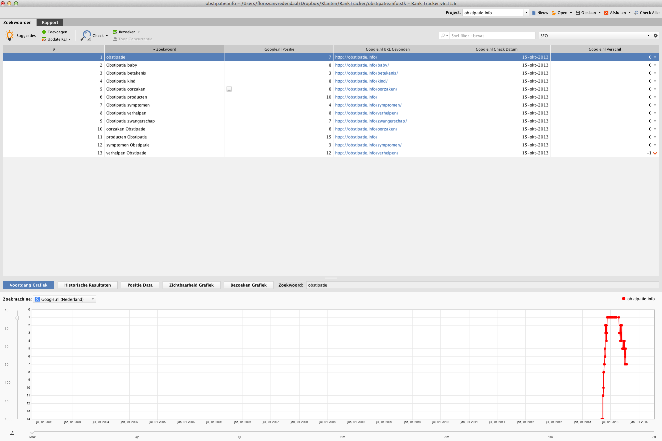Expand the Bezoeken dropdown arrow
Screen dimensions: 662x441
click(x=139, y=32)
